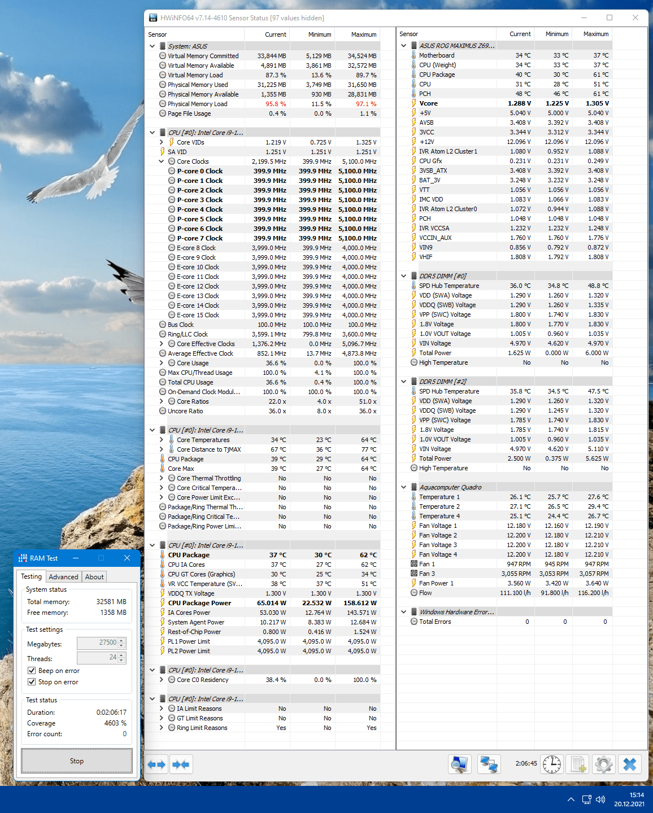653x813 pixels.
Task: Open the taskbar network icon
Action: 586,799
